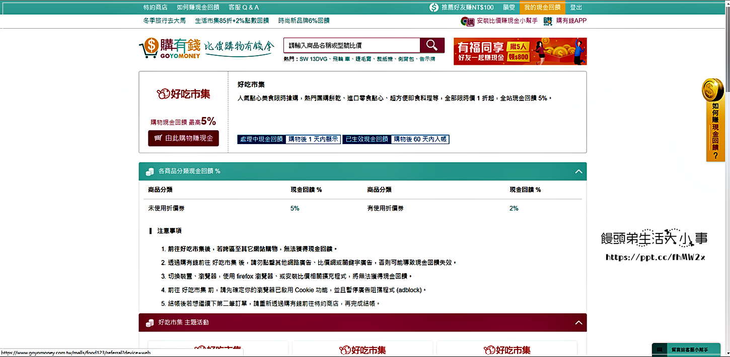Click the 好吃市集 store logo
The height and width of the screenshot is (357, 730).
click(184, 94)
